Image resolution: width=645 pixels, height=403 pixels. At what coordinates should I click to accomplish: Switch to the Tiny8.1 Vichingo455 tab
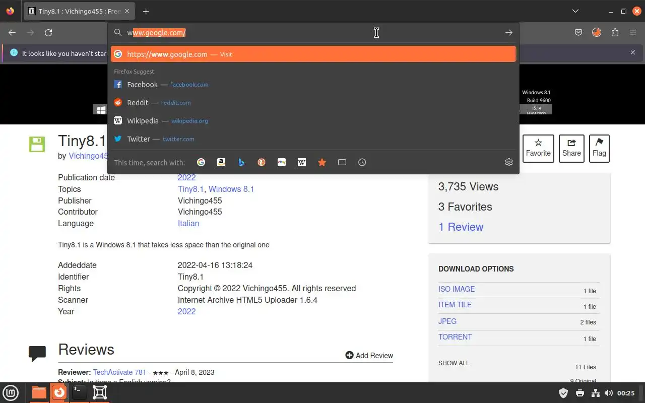coord(79,11)
